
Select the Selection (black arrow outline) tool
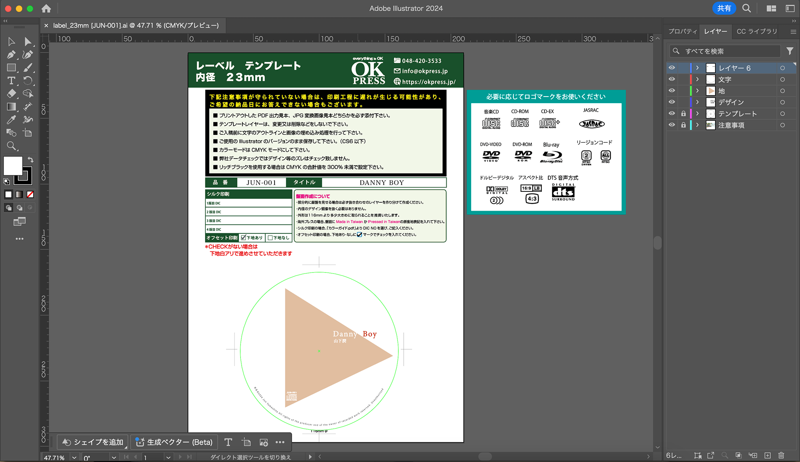click(x=11, y=42)
